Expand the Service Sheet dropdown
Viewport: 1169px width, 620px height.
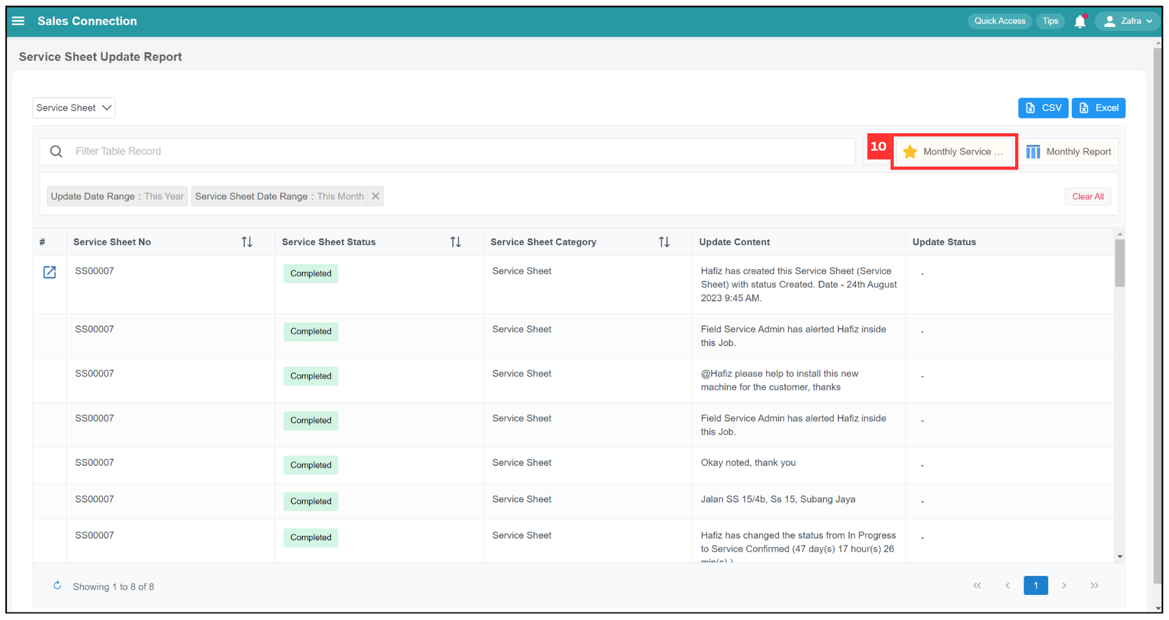[73, 108]
